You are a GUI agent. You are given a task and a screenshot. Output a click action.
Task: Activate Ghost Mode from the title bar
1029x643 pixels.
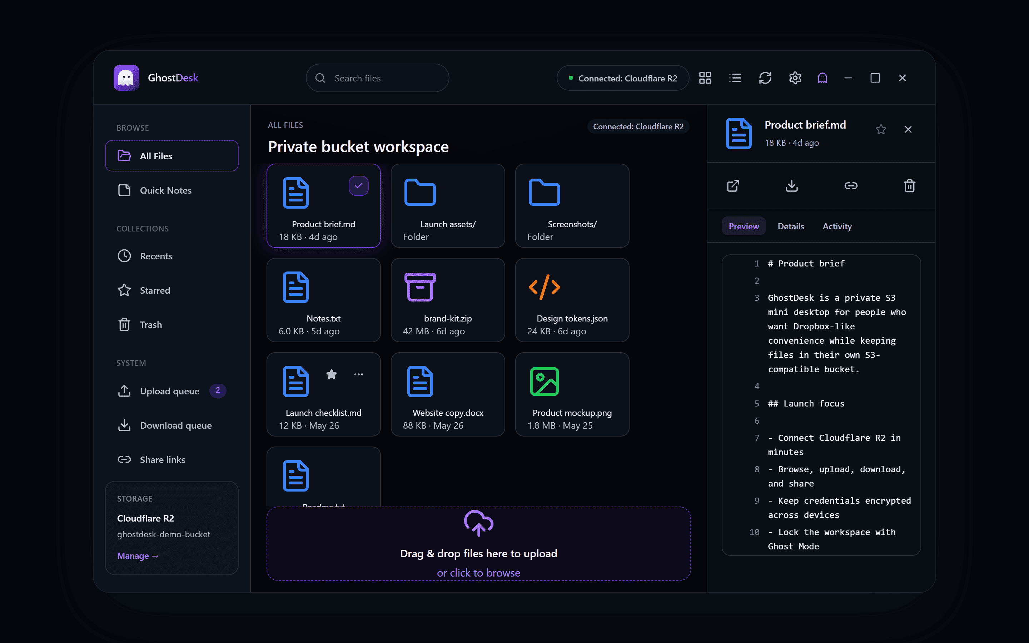tap(822, 78)
